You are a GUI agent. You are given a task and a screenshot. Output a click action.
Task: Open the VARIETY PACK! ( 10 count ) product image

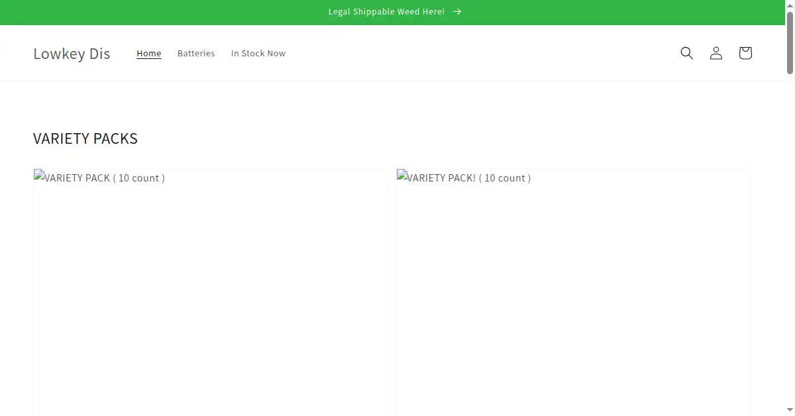coord(574,292)
